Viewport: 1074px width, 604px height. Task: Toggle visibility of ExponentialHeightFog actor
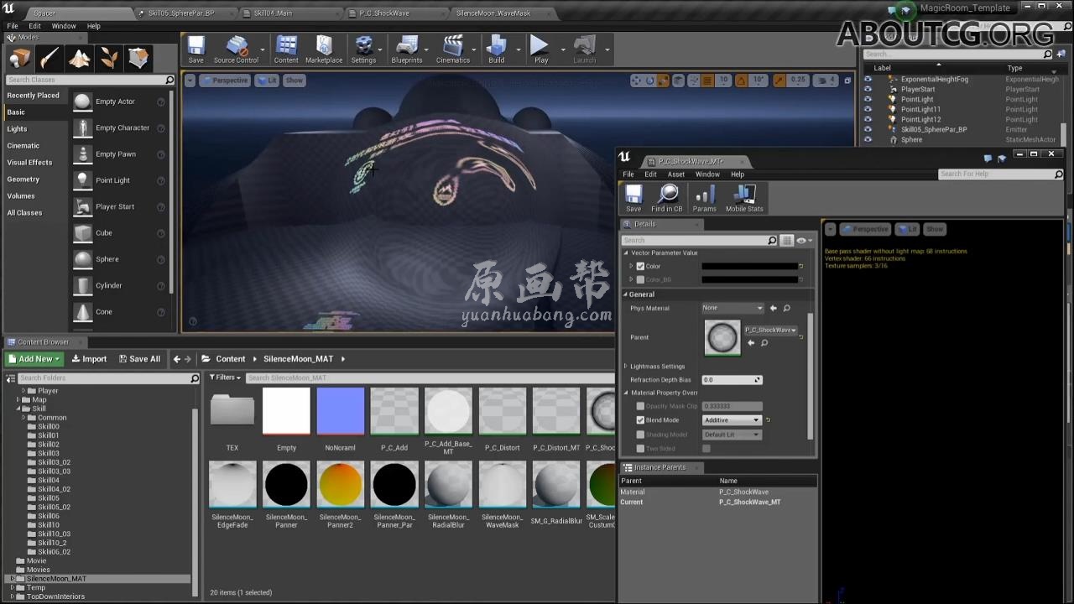coord(868,79)
